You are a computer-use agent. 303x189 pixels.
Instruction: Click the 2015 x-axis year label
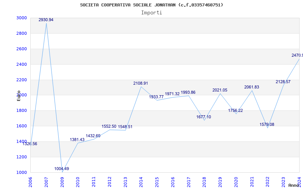(157, 182)
